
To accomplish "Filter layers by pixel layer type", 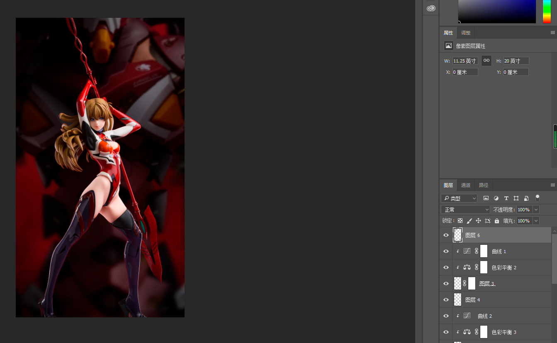I will point(486,198).
